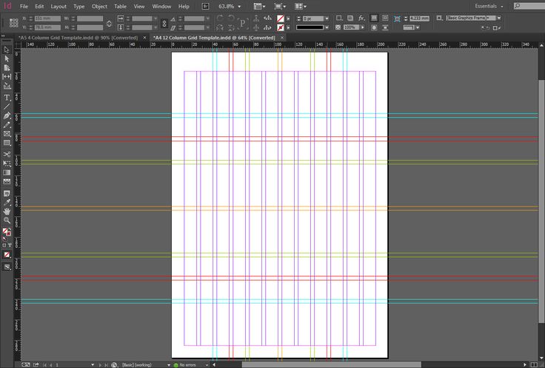
Task: Open the Window menu
Action: click(x=161, y=6)
